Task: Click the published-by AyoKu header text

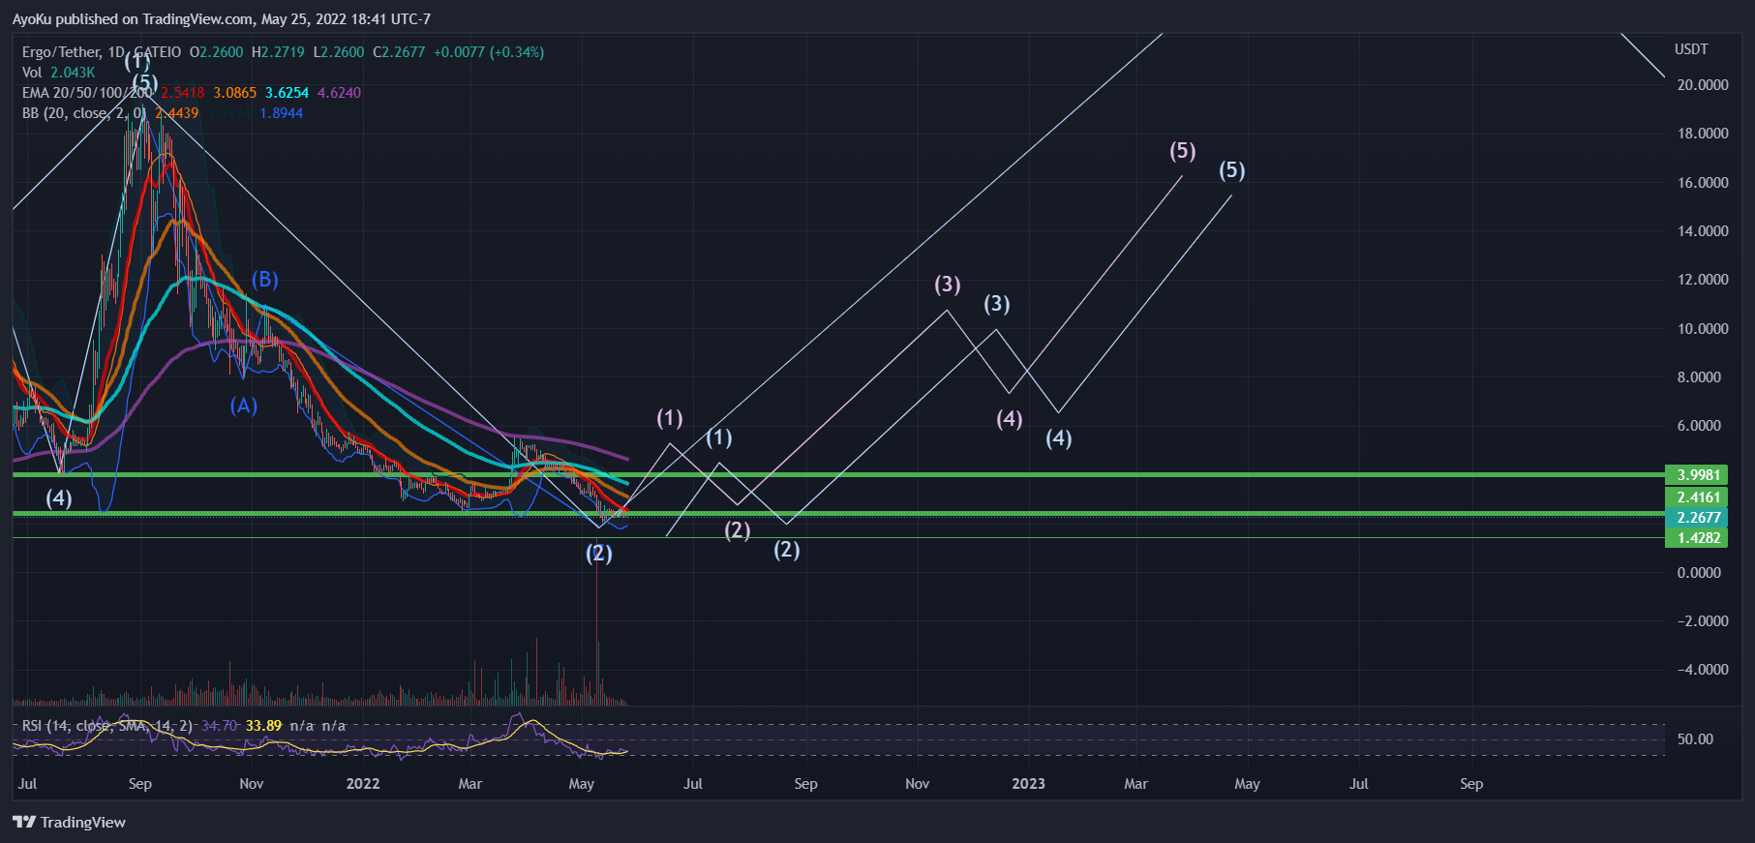Action: click(222, 18)
